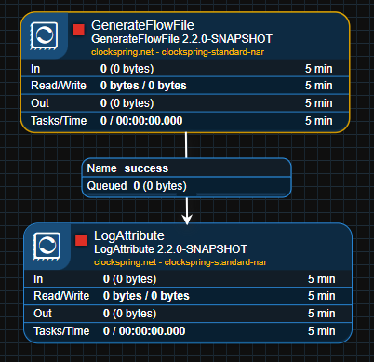Click the Tasks/Time row of GenerateFlowFile

click(185, 121)
